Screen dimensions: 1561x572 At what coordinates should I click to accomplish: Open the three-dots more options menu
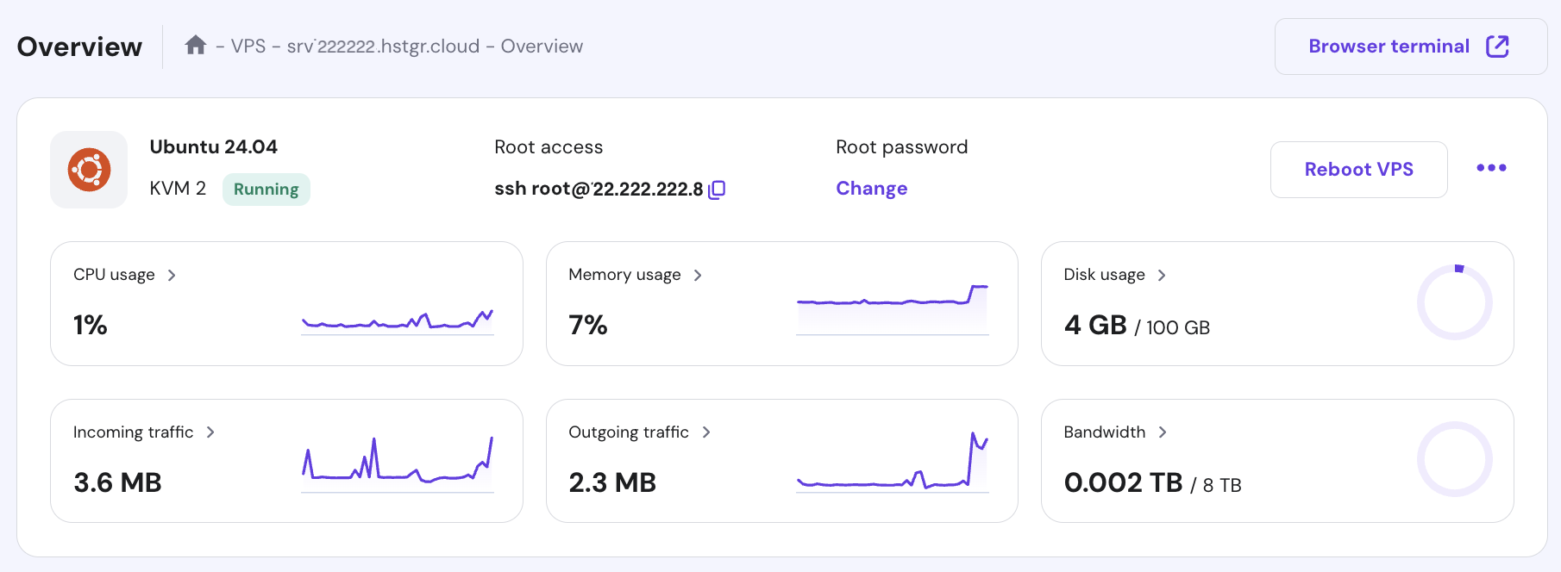coord(1491,168)
